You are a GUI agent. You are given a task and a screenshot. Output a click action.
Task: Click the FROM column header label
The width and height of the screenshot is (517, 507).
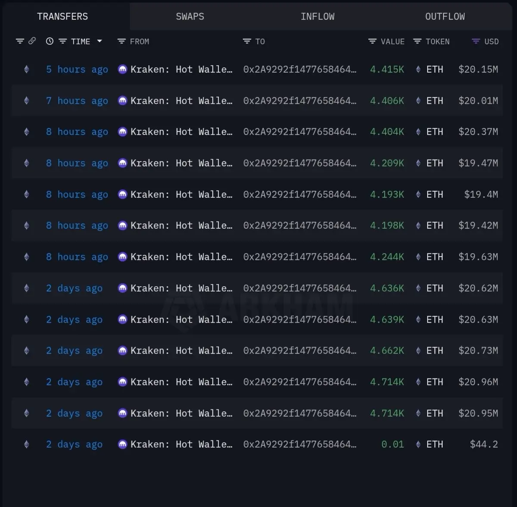coord(140,41)
